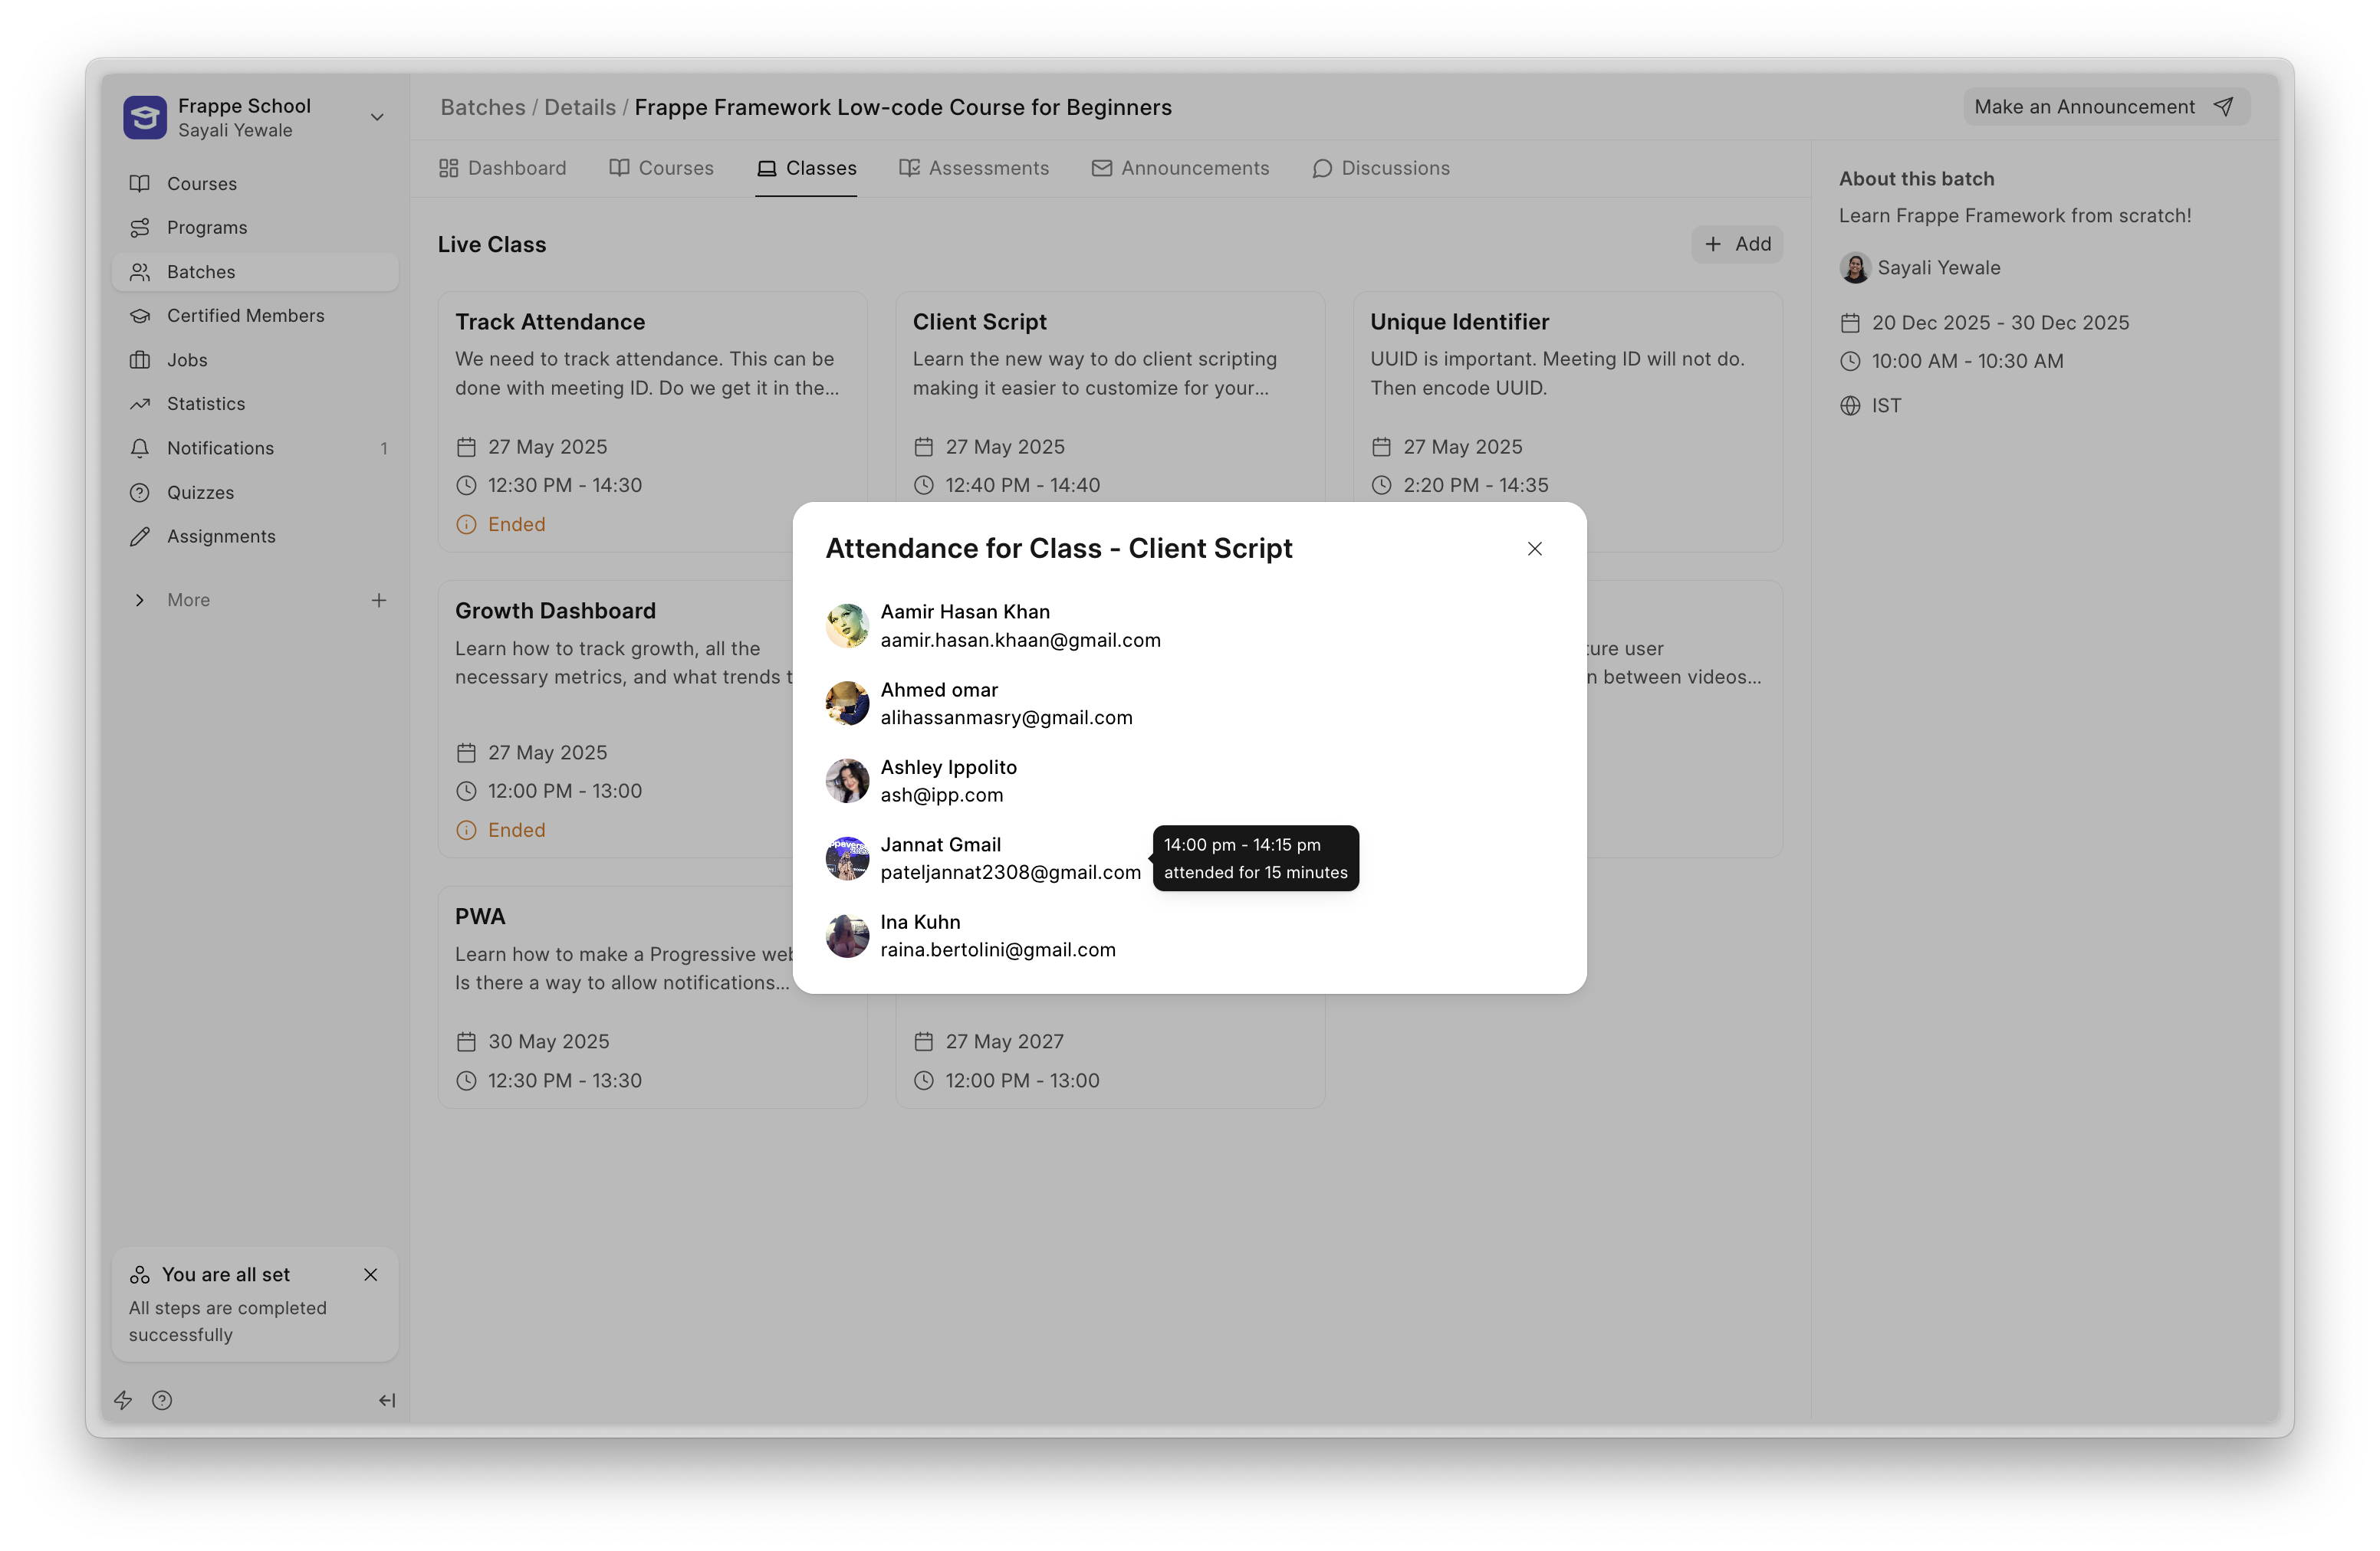
Task: Open Aamir Hasan Khan's avatar
Action: pyautogui.click(x=847, y=625)
